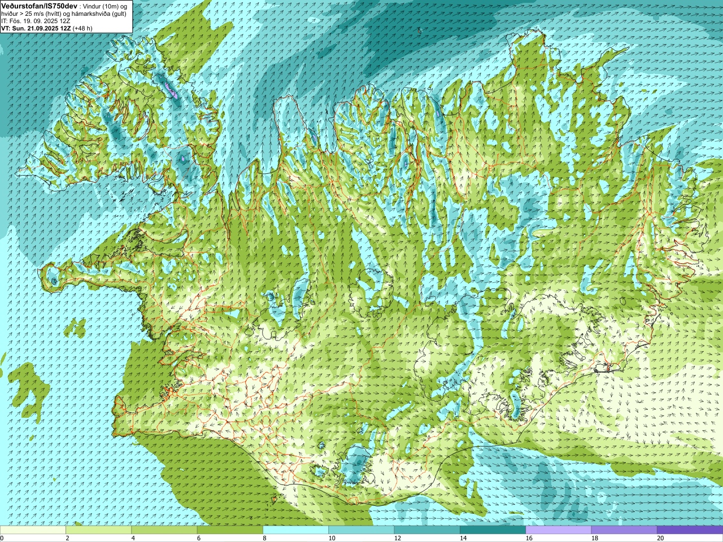This screenshot has height=542, width=723.
Task: Click the legend tick label "20"
Action: coord(660,538)
